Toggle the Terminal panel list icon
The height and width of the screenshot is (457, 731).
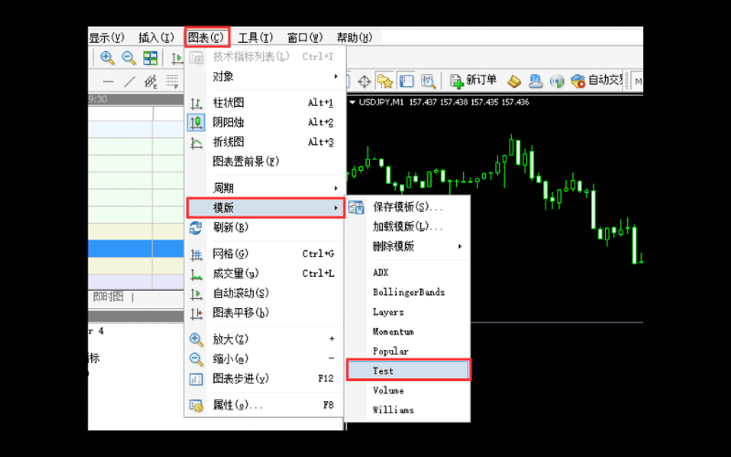(407, 81)
